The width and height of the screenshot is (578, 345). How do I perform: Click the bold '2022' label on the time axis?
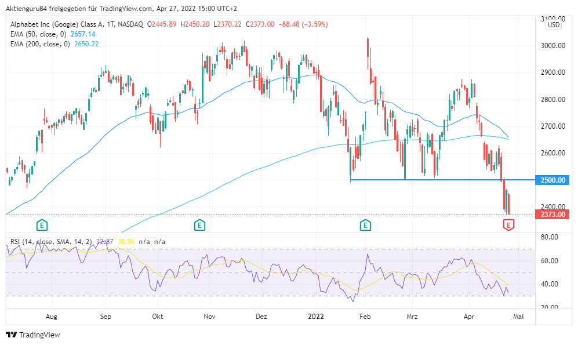click(x=316, y=317)
